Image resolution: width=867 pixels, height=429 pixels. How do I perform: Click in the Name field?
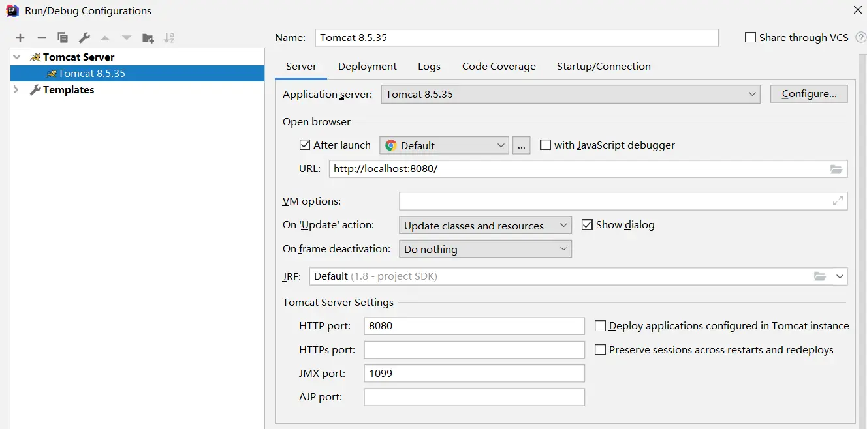tap(516, 37)
